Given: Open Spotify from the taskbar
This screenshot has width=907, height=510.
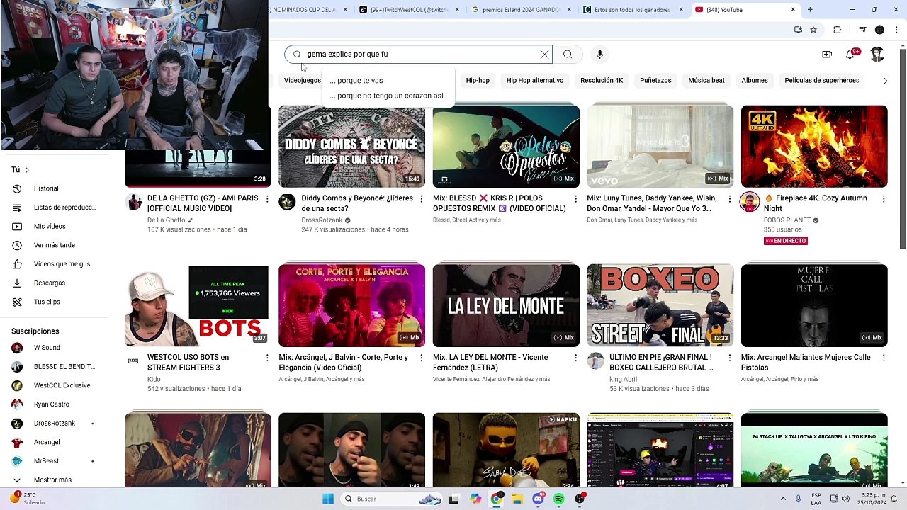Looking at the screenshot, I should click(559, 499).
